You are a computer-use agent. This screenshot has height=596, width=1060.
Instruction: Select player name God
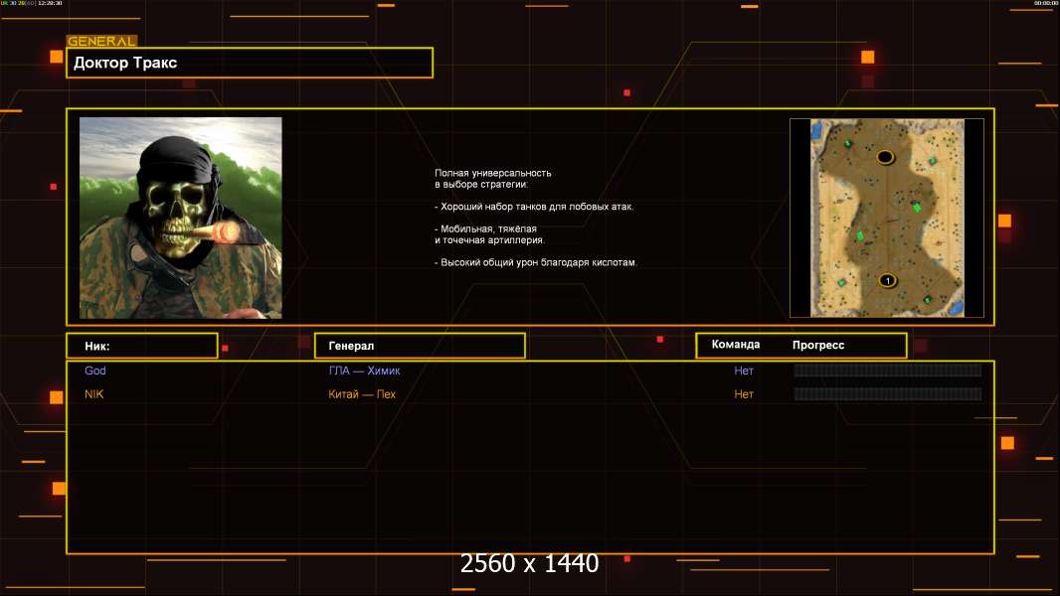(95, 371)
